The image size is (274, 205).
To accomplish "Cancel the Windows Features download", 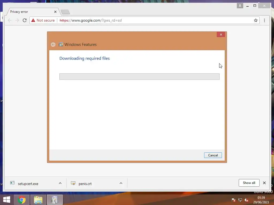I will pyautogui.click(x=213, y=155).
